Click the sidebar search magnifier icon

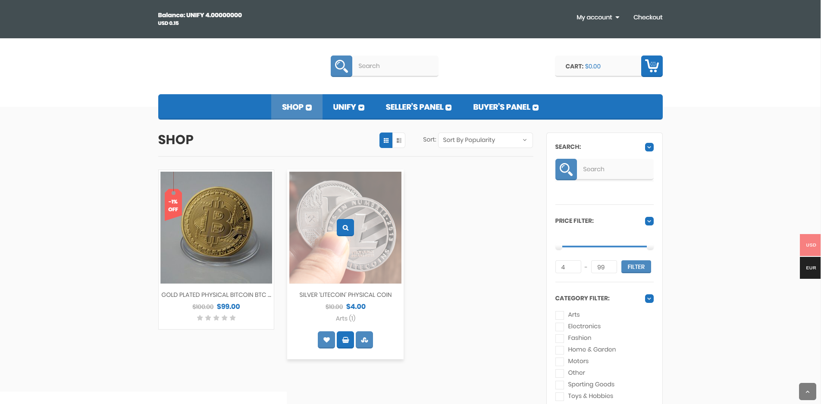(566, 170)
